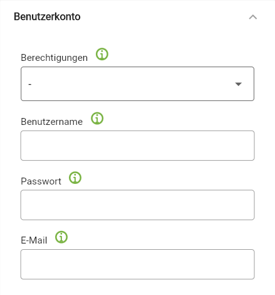Click the Passwort label text
The width and height of the screenshot is (275, 295).
[41, 181]
